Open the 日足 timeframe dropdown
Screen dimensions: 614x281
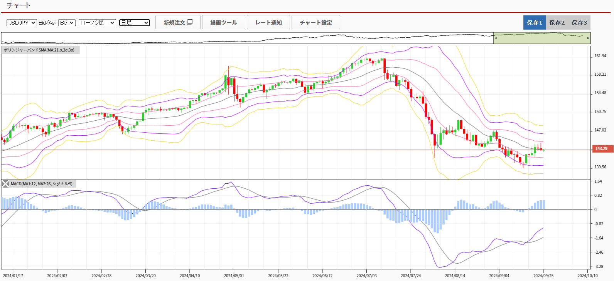coord(135,23)
